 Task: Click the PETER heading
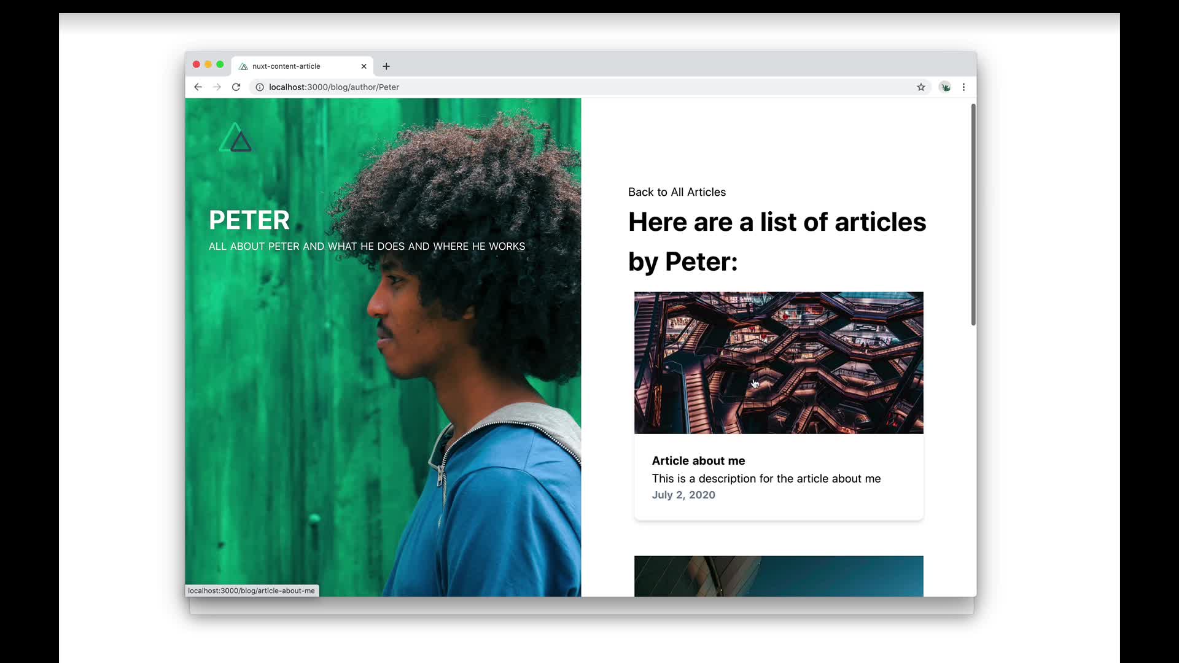(x=249, y=220)
